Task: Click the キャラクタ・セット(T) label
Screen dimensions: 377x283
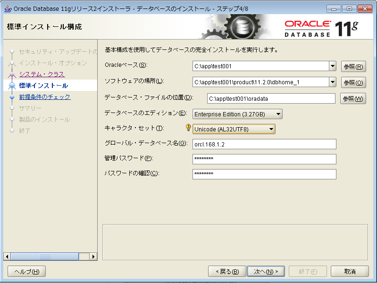Action: (134, 128)
